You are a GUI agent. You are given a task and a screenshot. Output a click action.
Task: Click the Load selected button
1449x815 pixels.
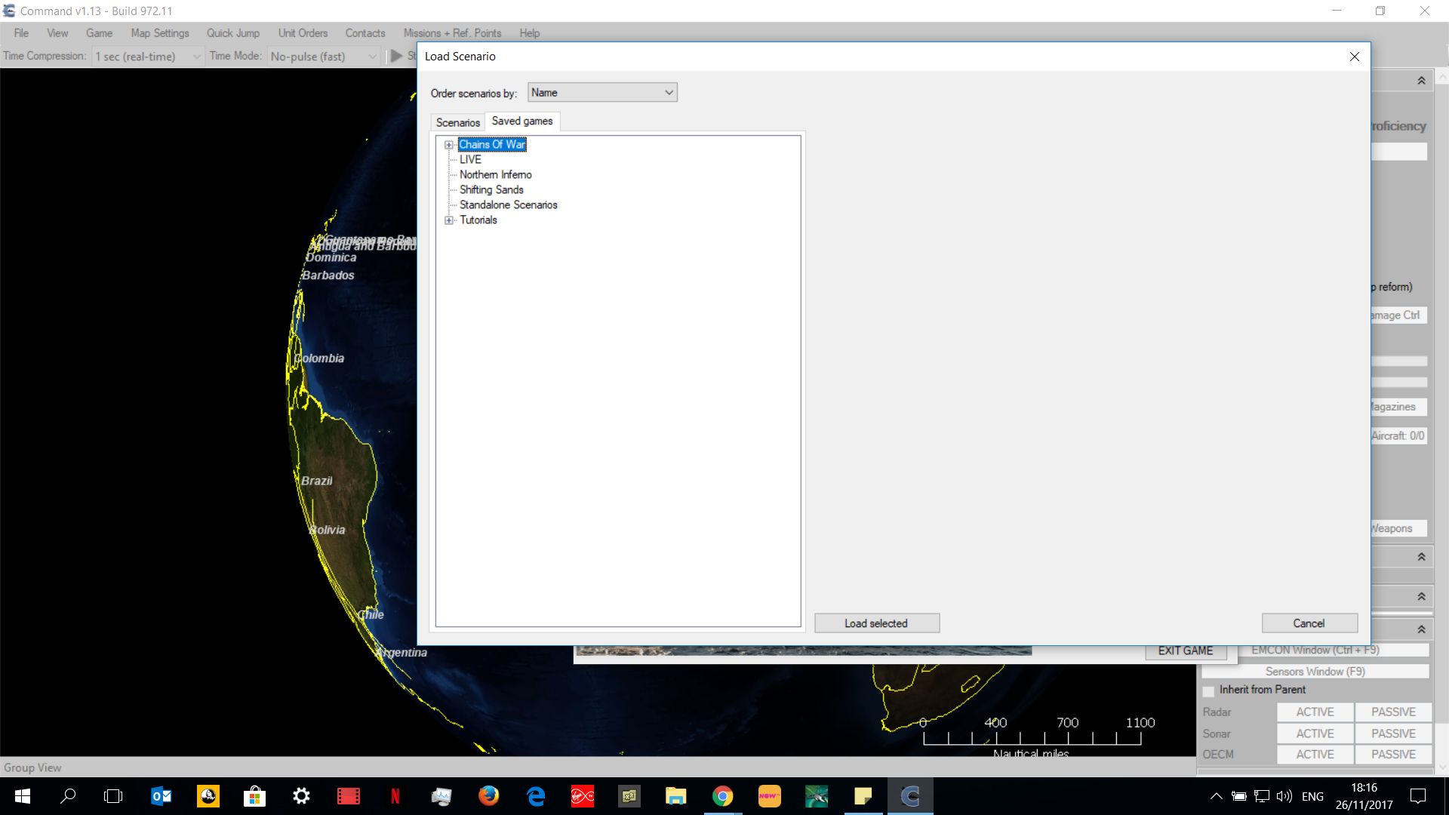tap(876, 623)
